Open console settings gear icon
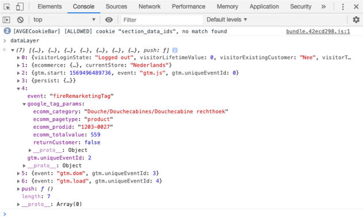 click(356, 20)
